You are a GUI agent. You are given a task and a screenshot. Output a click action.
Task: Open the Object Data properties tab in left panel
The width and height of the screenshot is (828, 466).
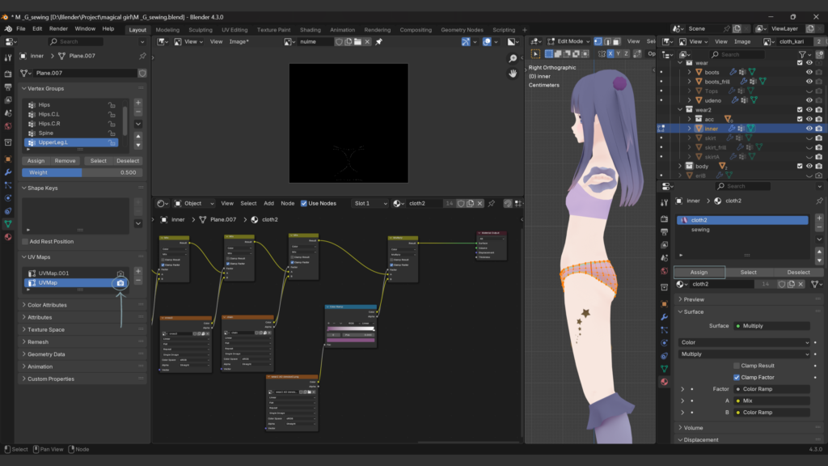[8, 223]
